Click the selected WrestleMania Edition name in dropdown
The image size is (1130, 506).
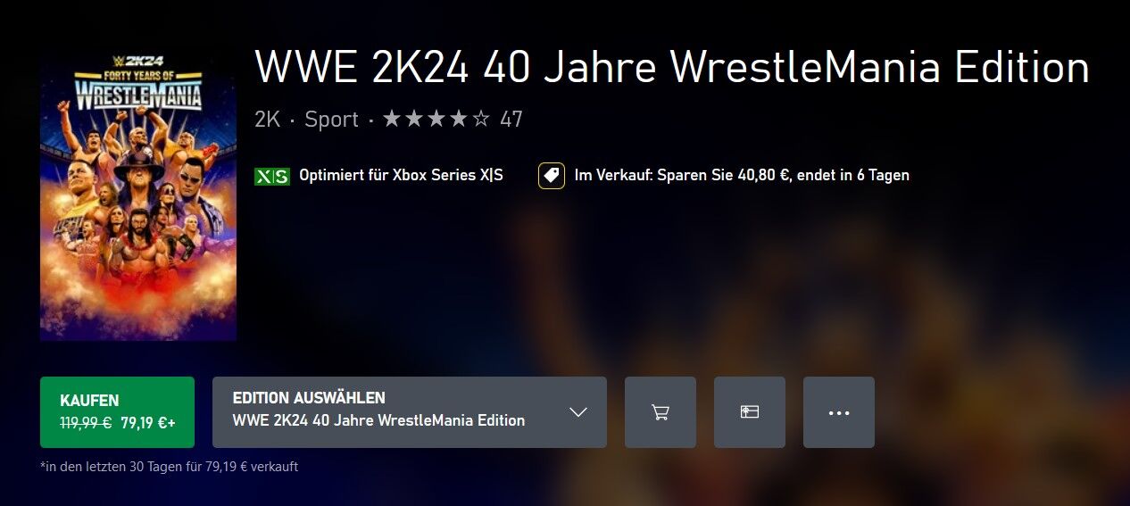click(378, 420)
